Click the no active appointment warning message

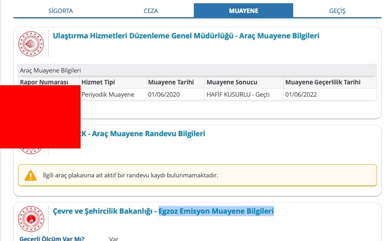tap(130, 175)
